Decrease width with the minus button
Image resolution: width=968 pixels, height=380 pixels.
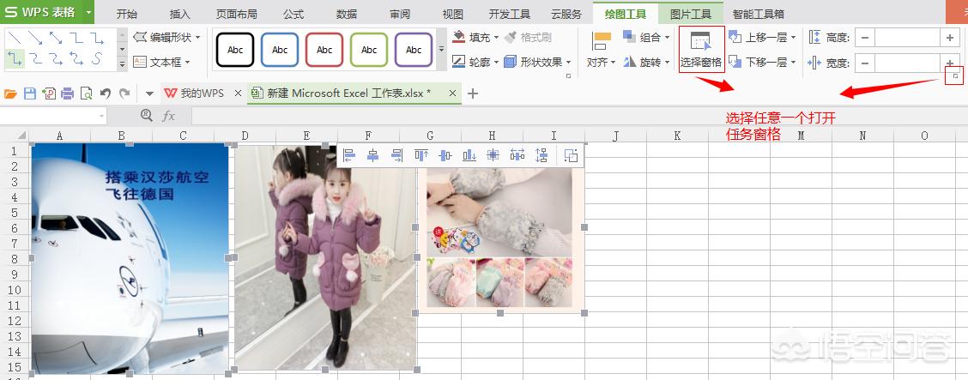click(x=864, y=63)
